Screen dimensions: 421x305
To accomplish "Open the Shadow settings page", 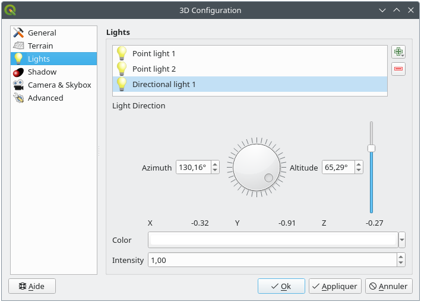I will (53, 72).
